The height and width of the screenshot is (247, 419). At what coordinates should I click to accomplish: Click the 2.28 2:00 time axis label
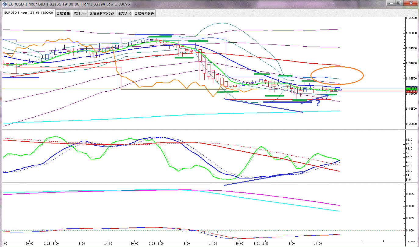click(52, 244)
